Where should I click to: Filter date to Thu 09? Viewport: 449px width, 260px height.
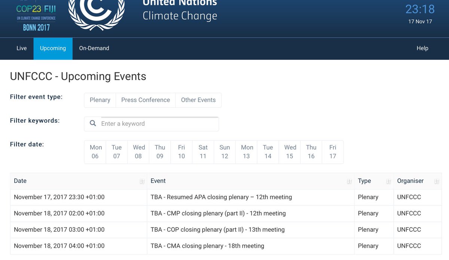click(x=160, y=152)
